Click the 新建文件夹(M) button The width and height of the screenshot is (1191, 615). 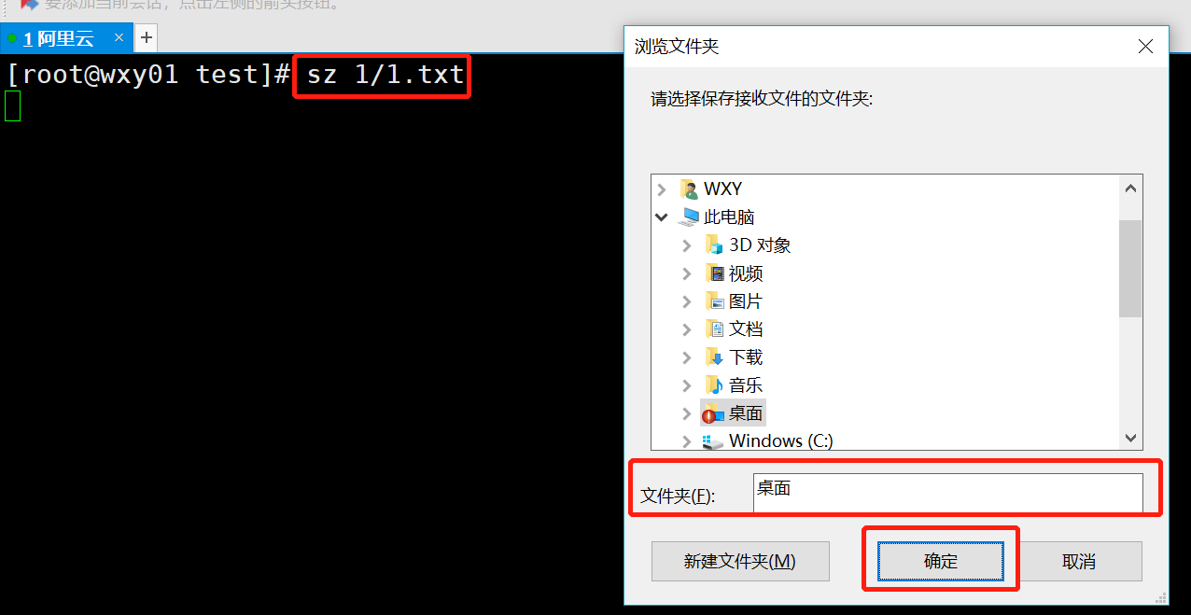[740, 561]
